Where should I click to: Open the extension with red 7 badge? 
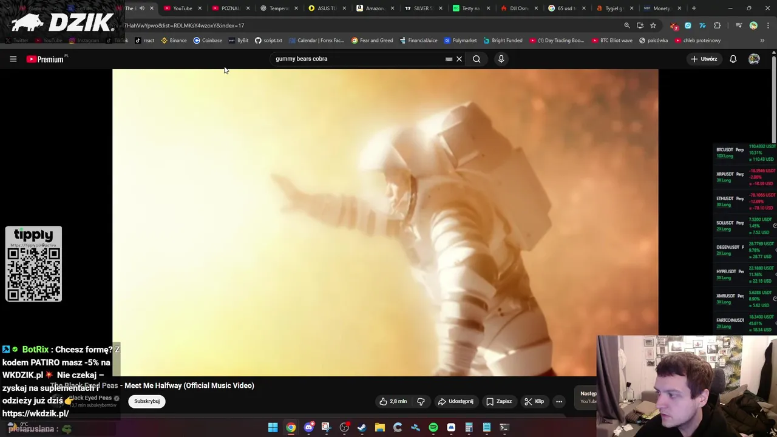click(x=674, y=25)
